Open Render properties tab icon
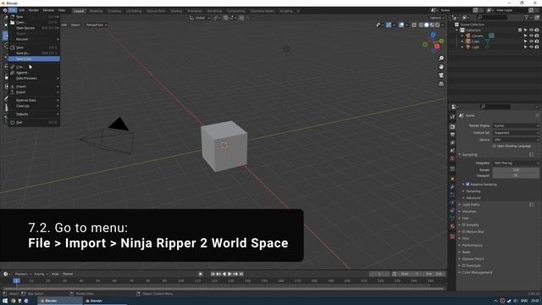This screenshot has height=305, width=542. (452, 126)
